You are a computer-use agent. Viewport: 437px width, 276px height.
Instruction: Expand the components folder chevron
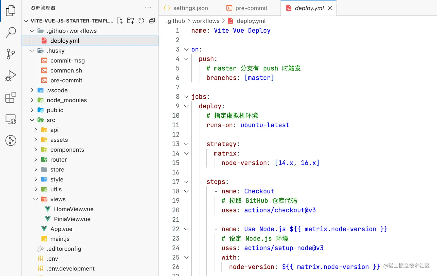[x=36, y=150]
